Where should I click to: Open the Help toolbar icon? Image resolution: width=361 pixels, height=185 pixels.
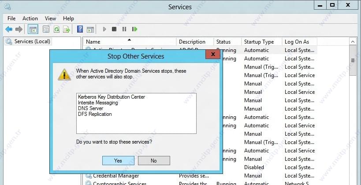coord(80,29)
